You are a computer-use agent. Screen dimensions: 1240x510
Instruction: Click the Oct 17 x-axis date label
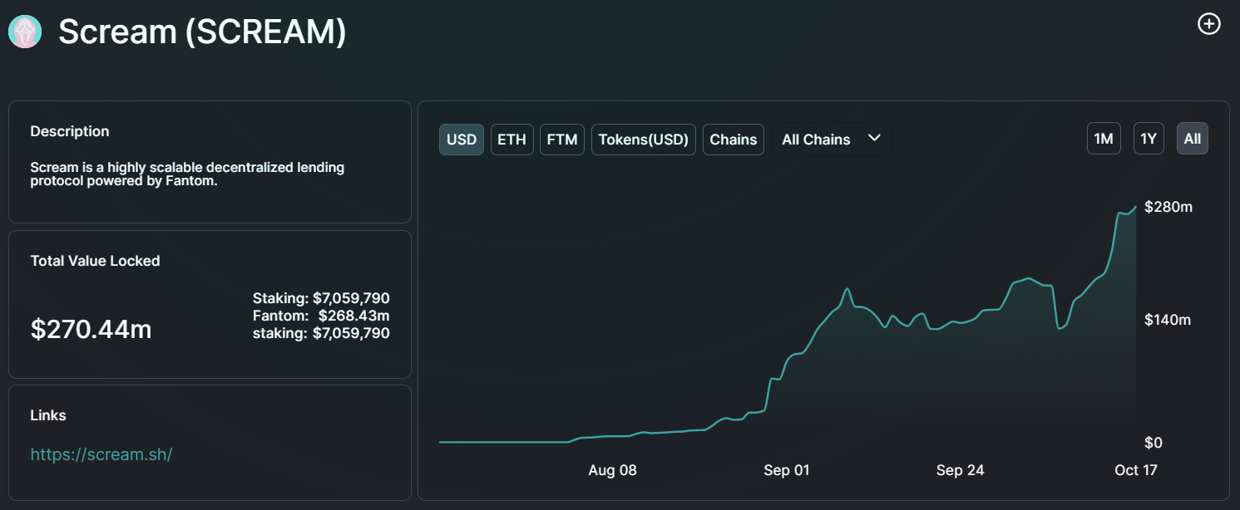click(1136, 470)
